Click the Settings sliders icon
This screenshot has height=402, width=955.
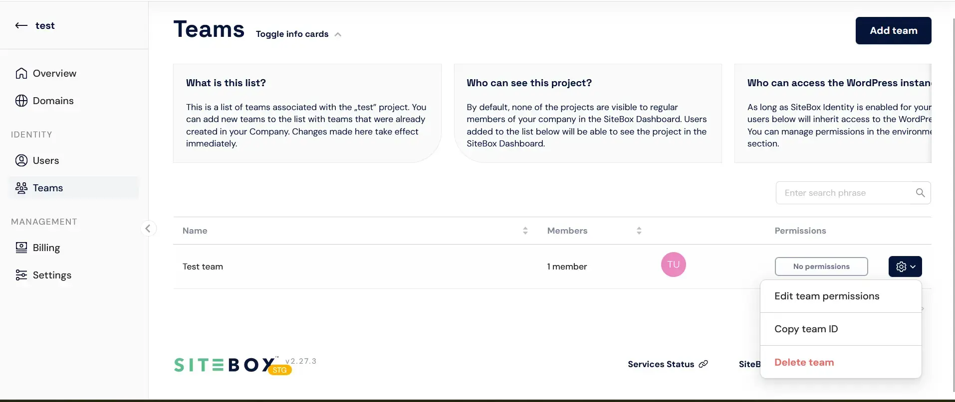tap(21, 275)
